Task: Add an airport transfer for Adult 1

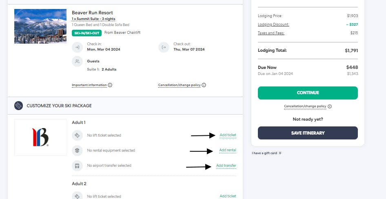Action: click(226, 166)
